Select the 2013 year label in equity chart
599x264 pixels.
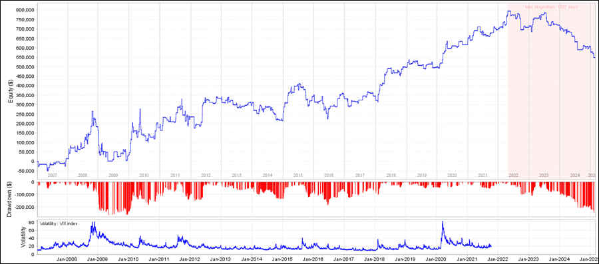pos(236,176)
